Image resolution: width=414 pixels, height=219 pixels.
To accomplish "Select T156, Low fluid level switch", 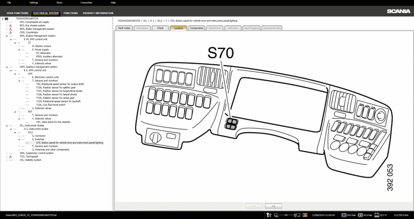I will (50, 105).
